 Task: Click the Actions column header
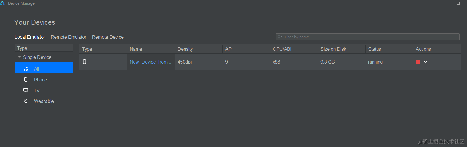[437, 49]
